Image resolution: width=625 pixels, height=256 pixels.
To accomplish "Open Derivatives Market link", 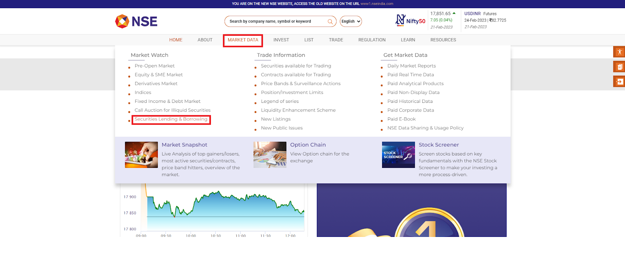I will 156,84.
